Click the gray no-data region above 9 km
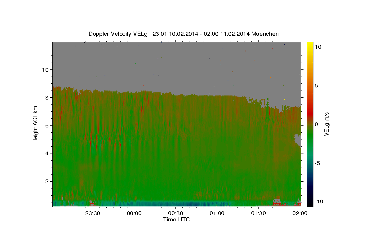372x248 pixels. click(x=177, y=64)
